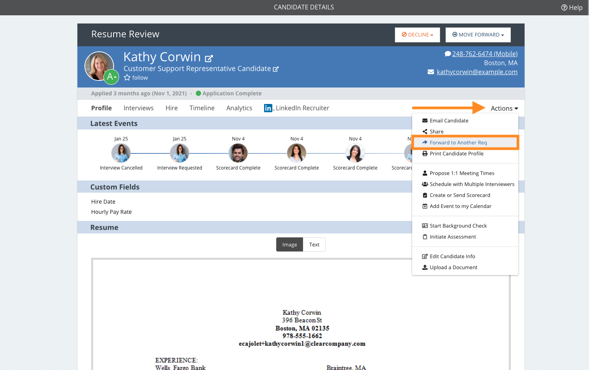Click the Hourly Pay Rate custom field

tap(112, 212)
